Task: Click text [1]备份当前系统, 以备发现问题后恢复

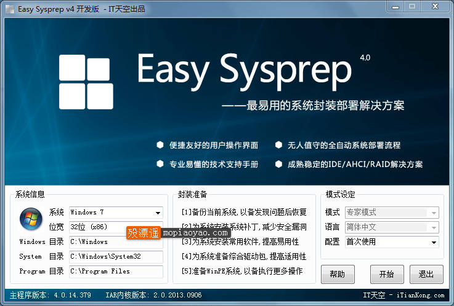Action: 244,213
